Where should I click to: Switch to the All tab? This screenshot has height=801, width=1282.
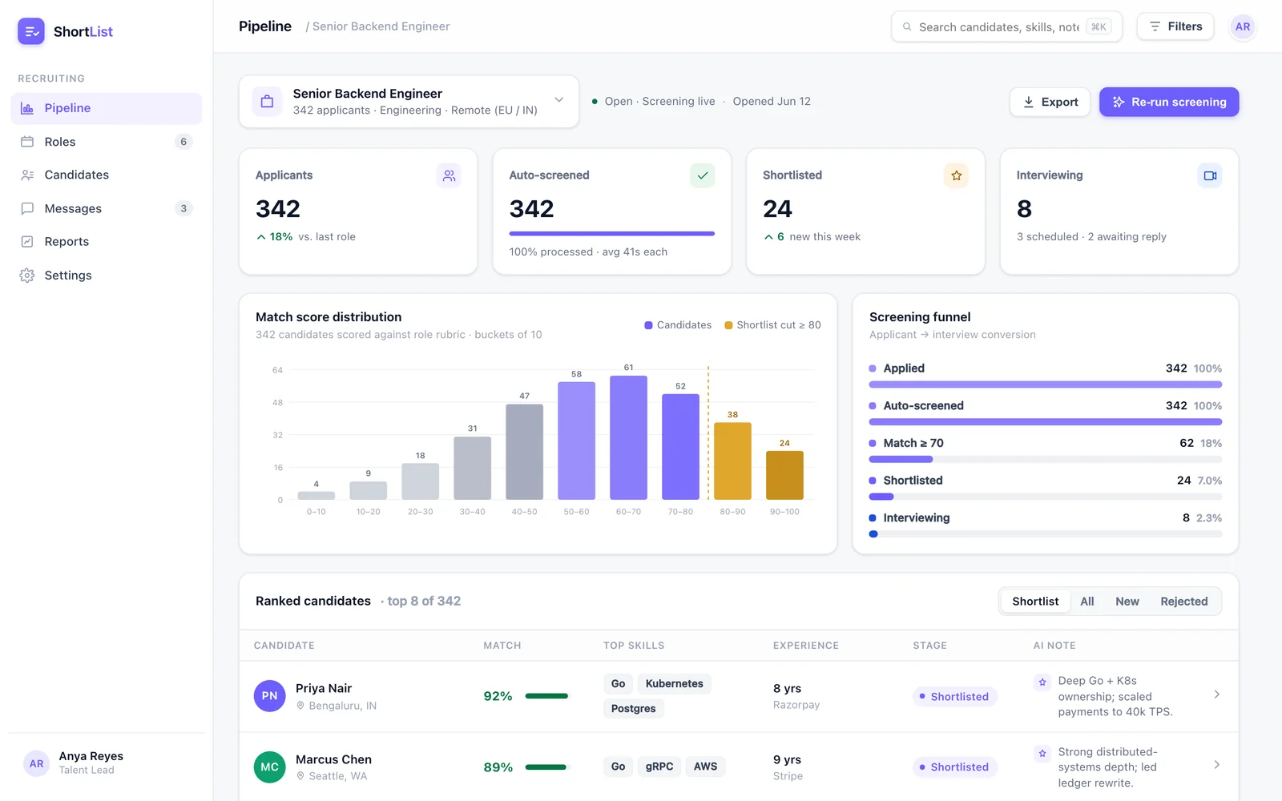pos(1086,602)
